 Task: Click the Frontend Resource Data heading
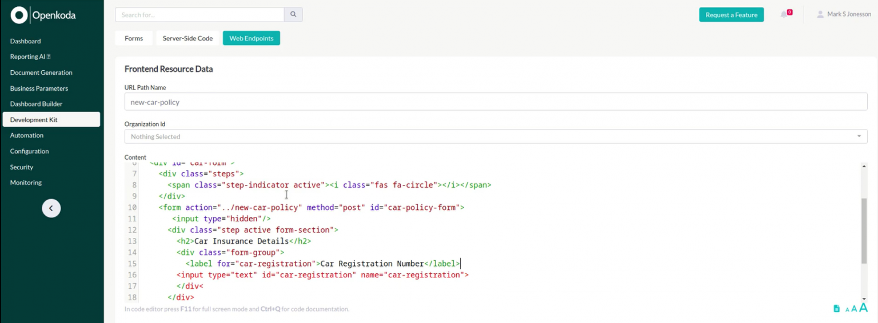(x=169, y=69)
